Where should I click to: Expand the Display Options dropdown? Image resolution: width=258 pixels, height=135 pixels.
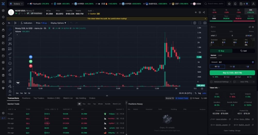coord(58,23)
